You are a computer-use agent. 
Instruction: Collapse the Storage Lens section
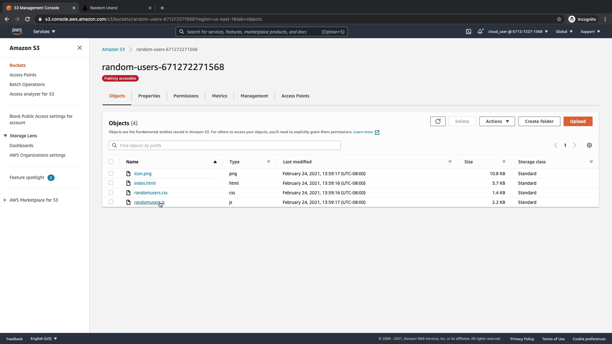click(x=5, y=136)
